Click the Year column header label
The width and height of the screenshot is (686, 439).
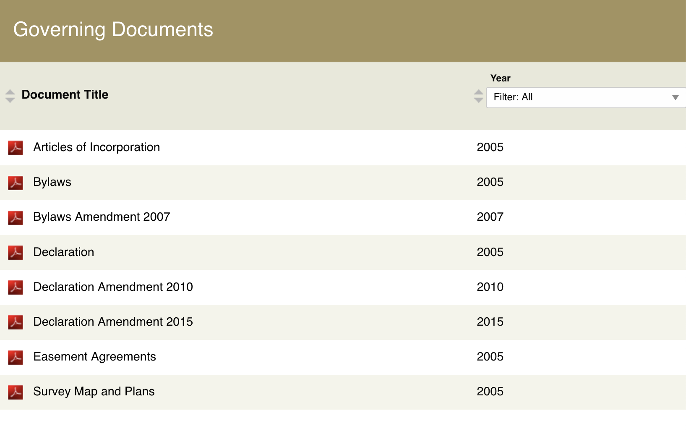click(x=500, y=78)
